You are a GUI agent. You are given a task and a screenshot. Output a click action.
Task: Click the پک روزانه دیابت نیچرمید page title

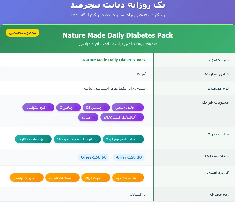click(118, 5)
